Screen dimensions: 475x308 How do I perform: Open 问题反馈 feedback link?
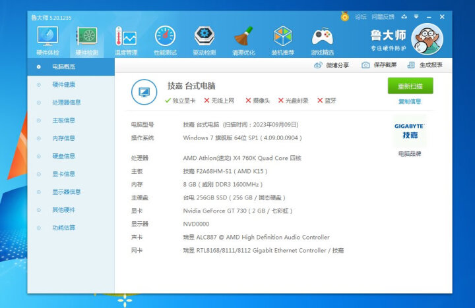click(x=383, y=17)
